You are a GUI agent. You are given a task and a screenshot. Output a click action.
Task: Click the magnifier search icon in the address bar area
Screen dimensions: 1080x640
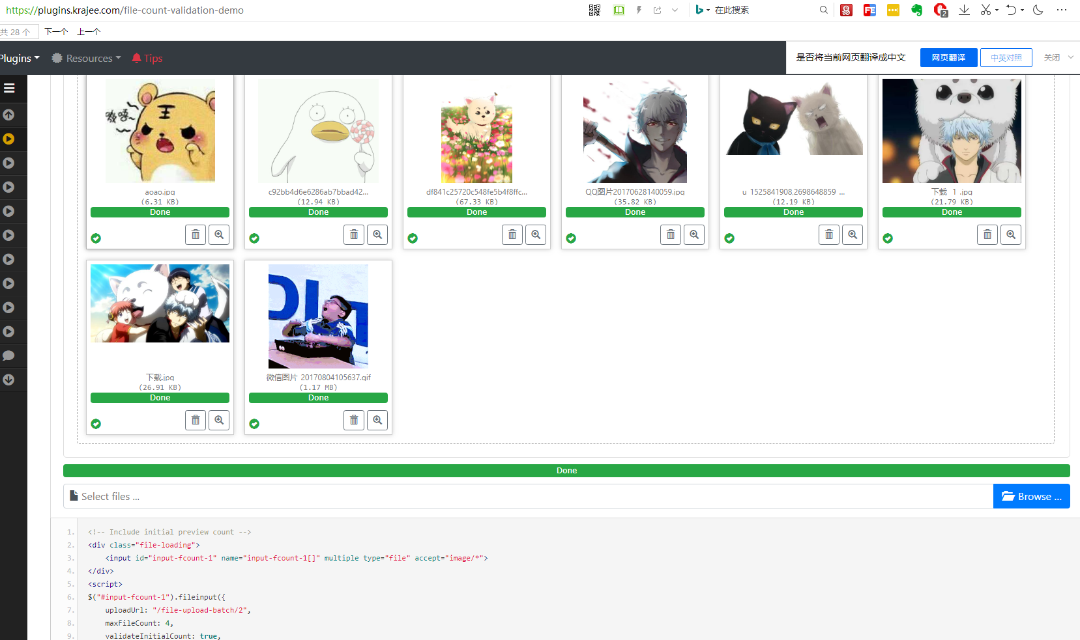pos(823,10)
